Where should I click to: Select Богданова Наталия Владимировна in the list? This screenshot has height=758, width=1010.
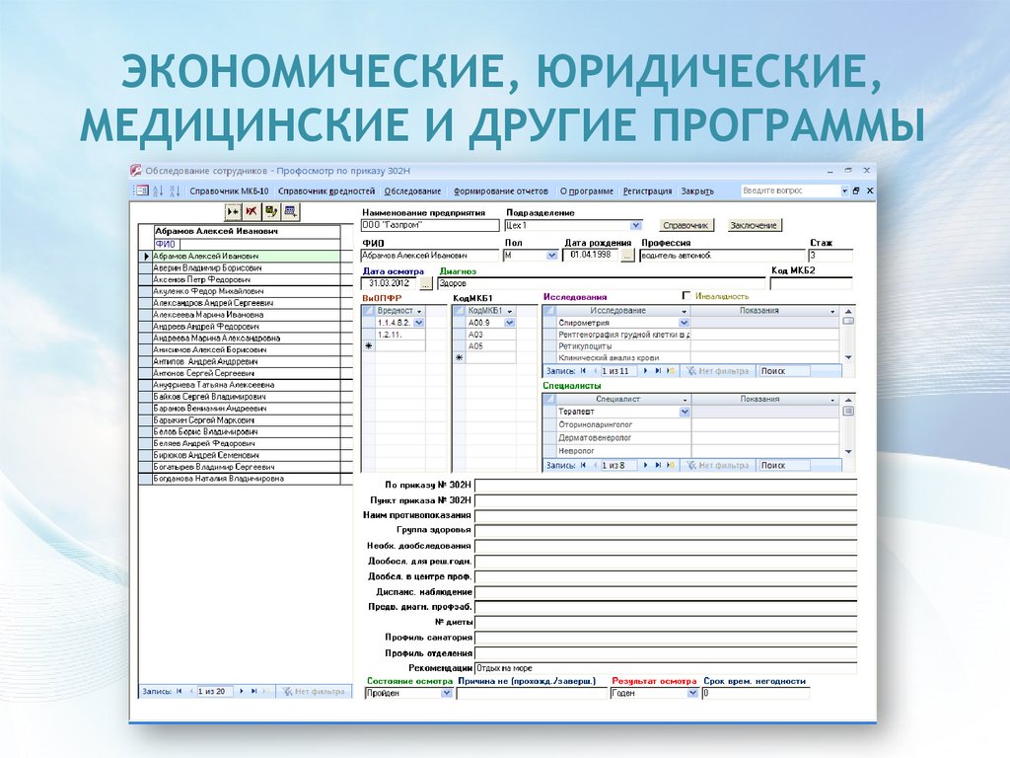(x=246, y=479)
